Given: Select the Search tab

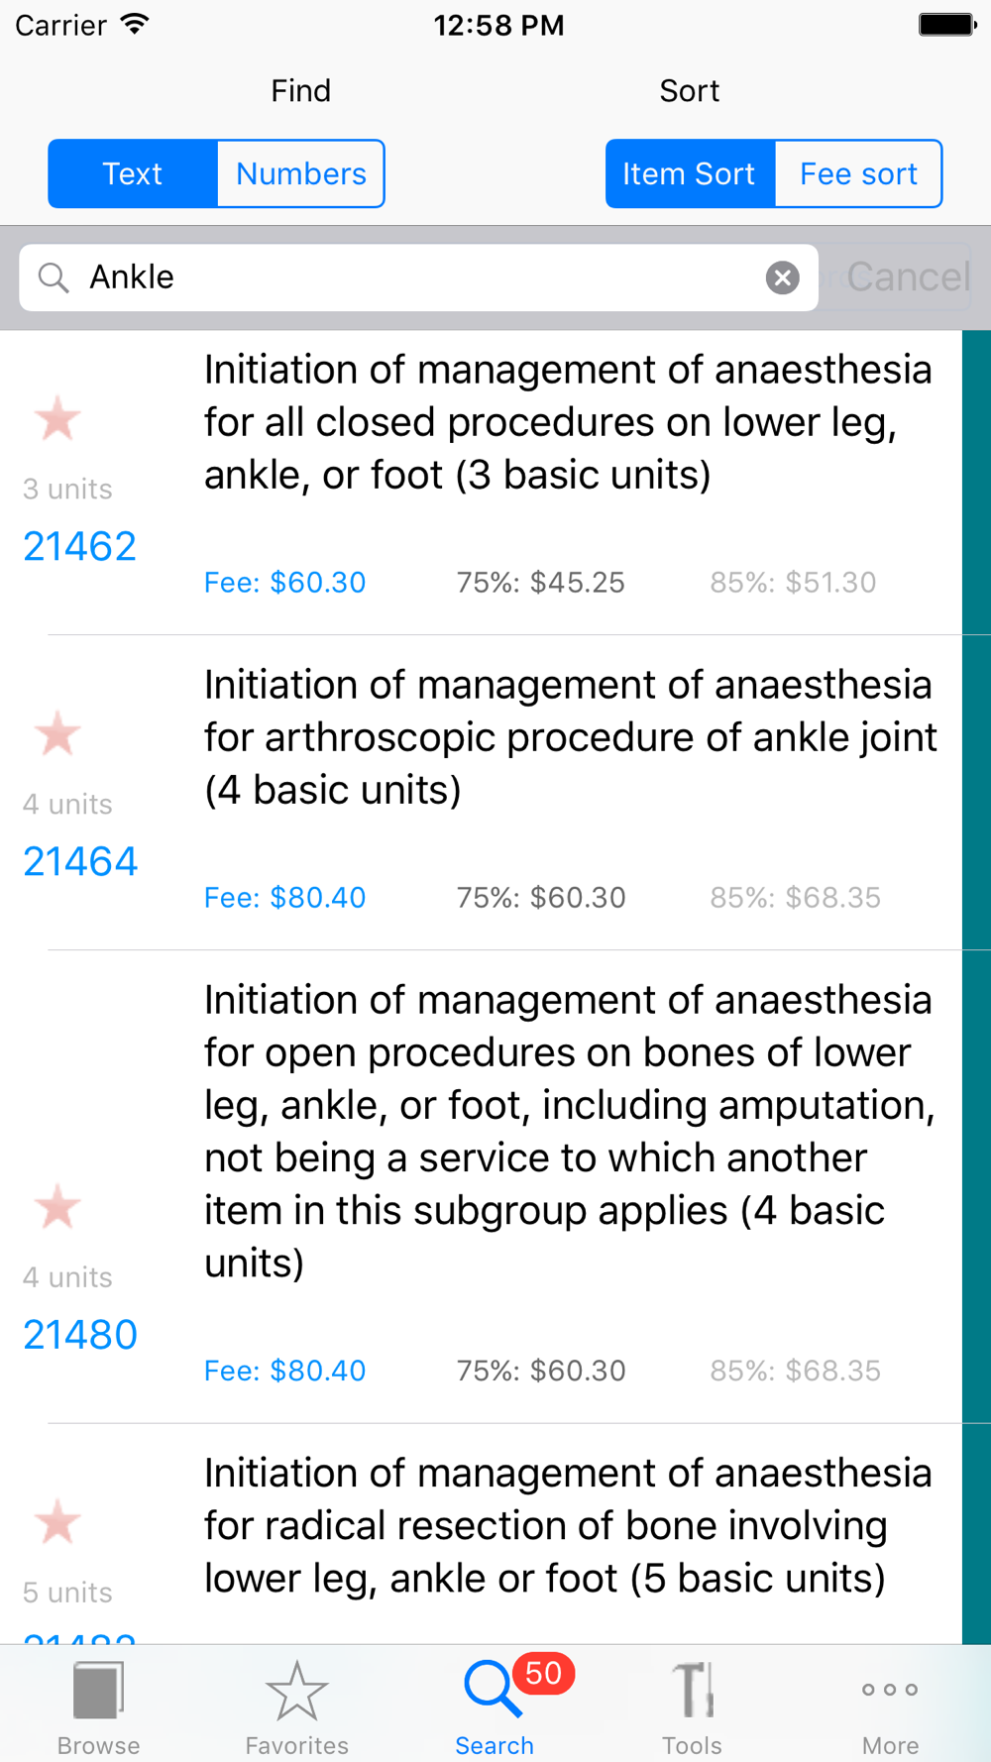Looking at the screenshot, I should 495,1707.
